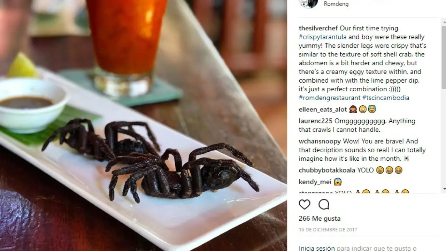Open the #tscincambodia hashtag
The width and height of the screenshot is (446, 251).
pyautogui.click(x=386, y=98)
